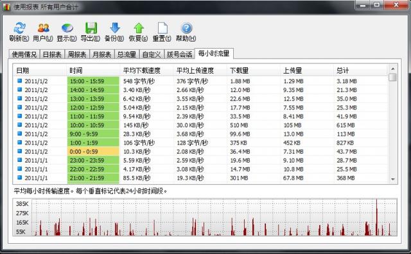
Task: Switch to the 使用情况 tab
Action: point(24,54)
